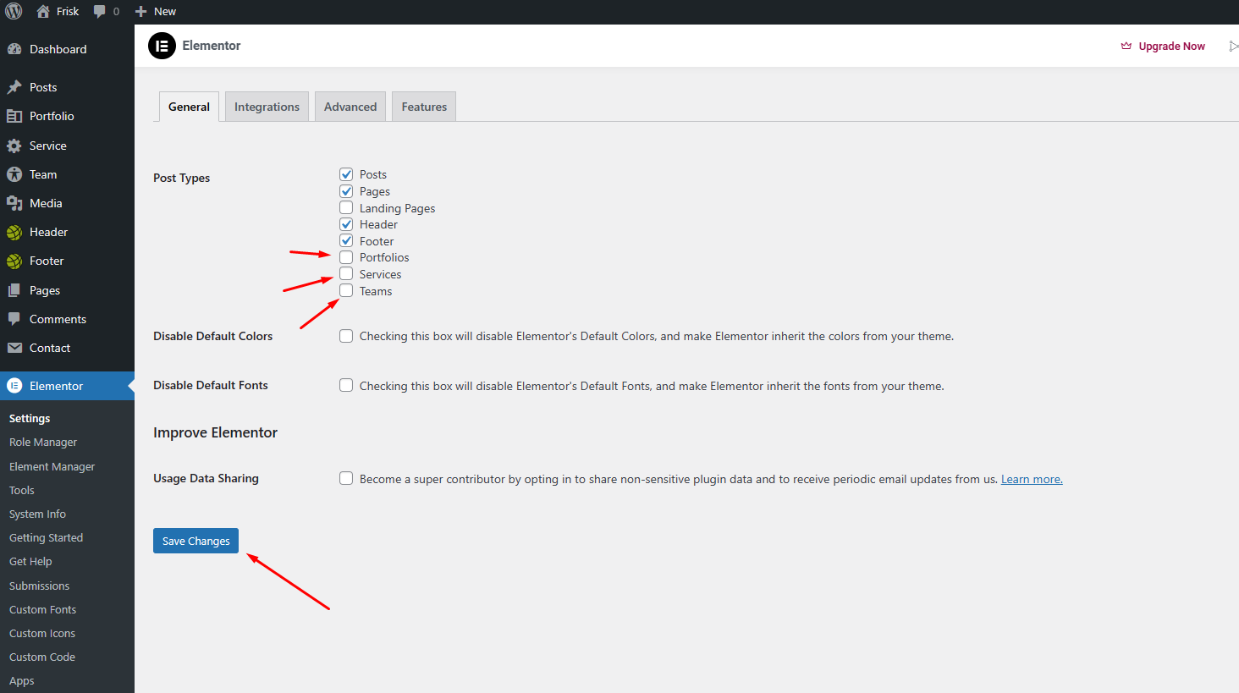Enable the Portfolios post type checkbox
This screenshot has height=693, width=1239.
pyautogui.click(x=346, y=257)
